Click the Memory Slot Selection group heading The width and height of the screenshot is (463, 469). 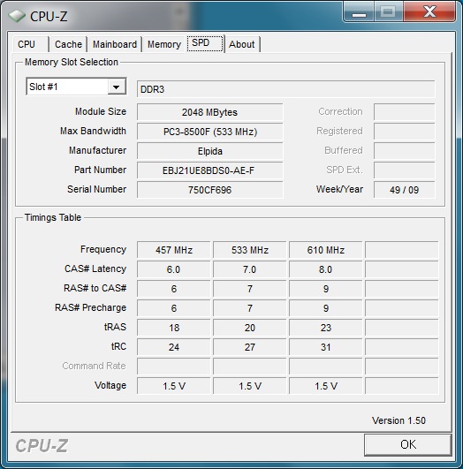click(x=72, y=62)
